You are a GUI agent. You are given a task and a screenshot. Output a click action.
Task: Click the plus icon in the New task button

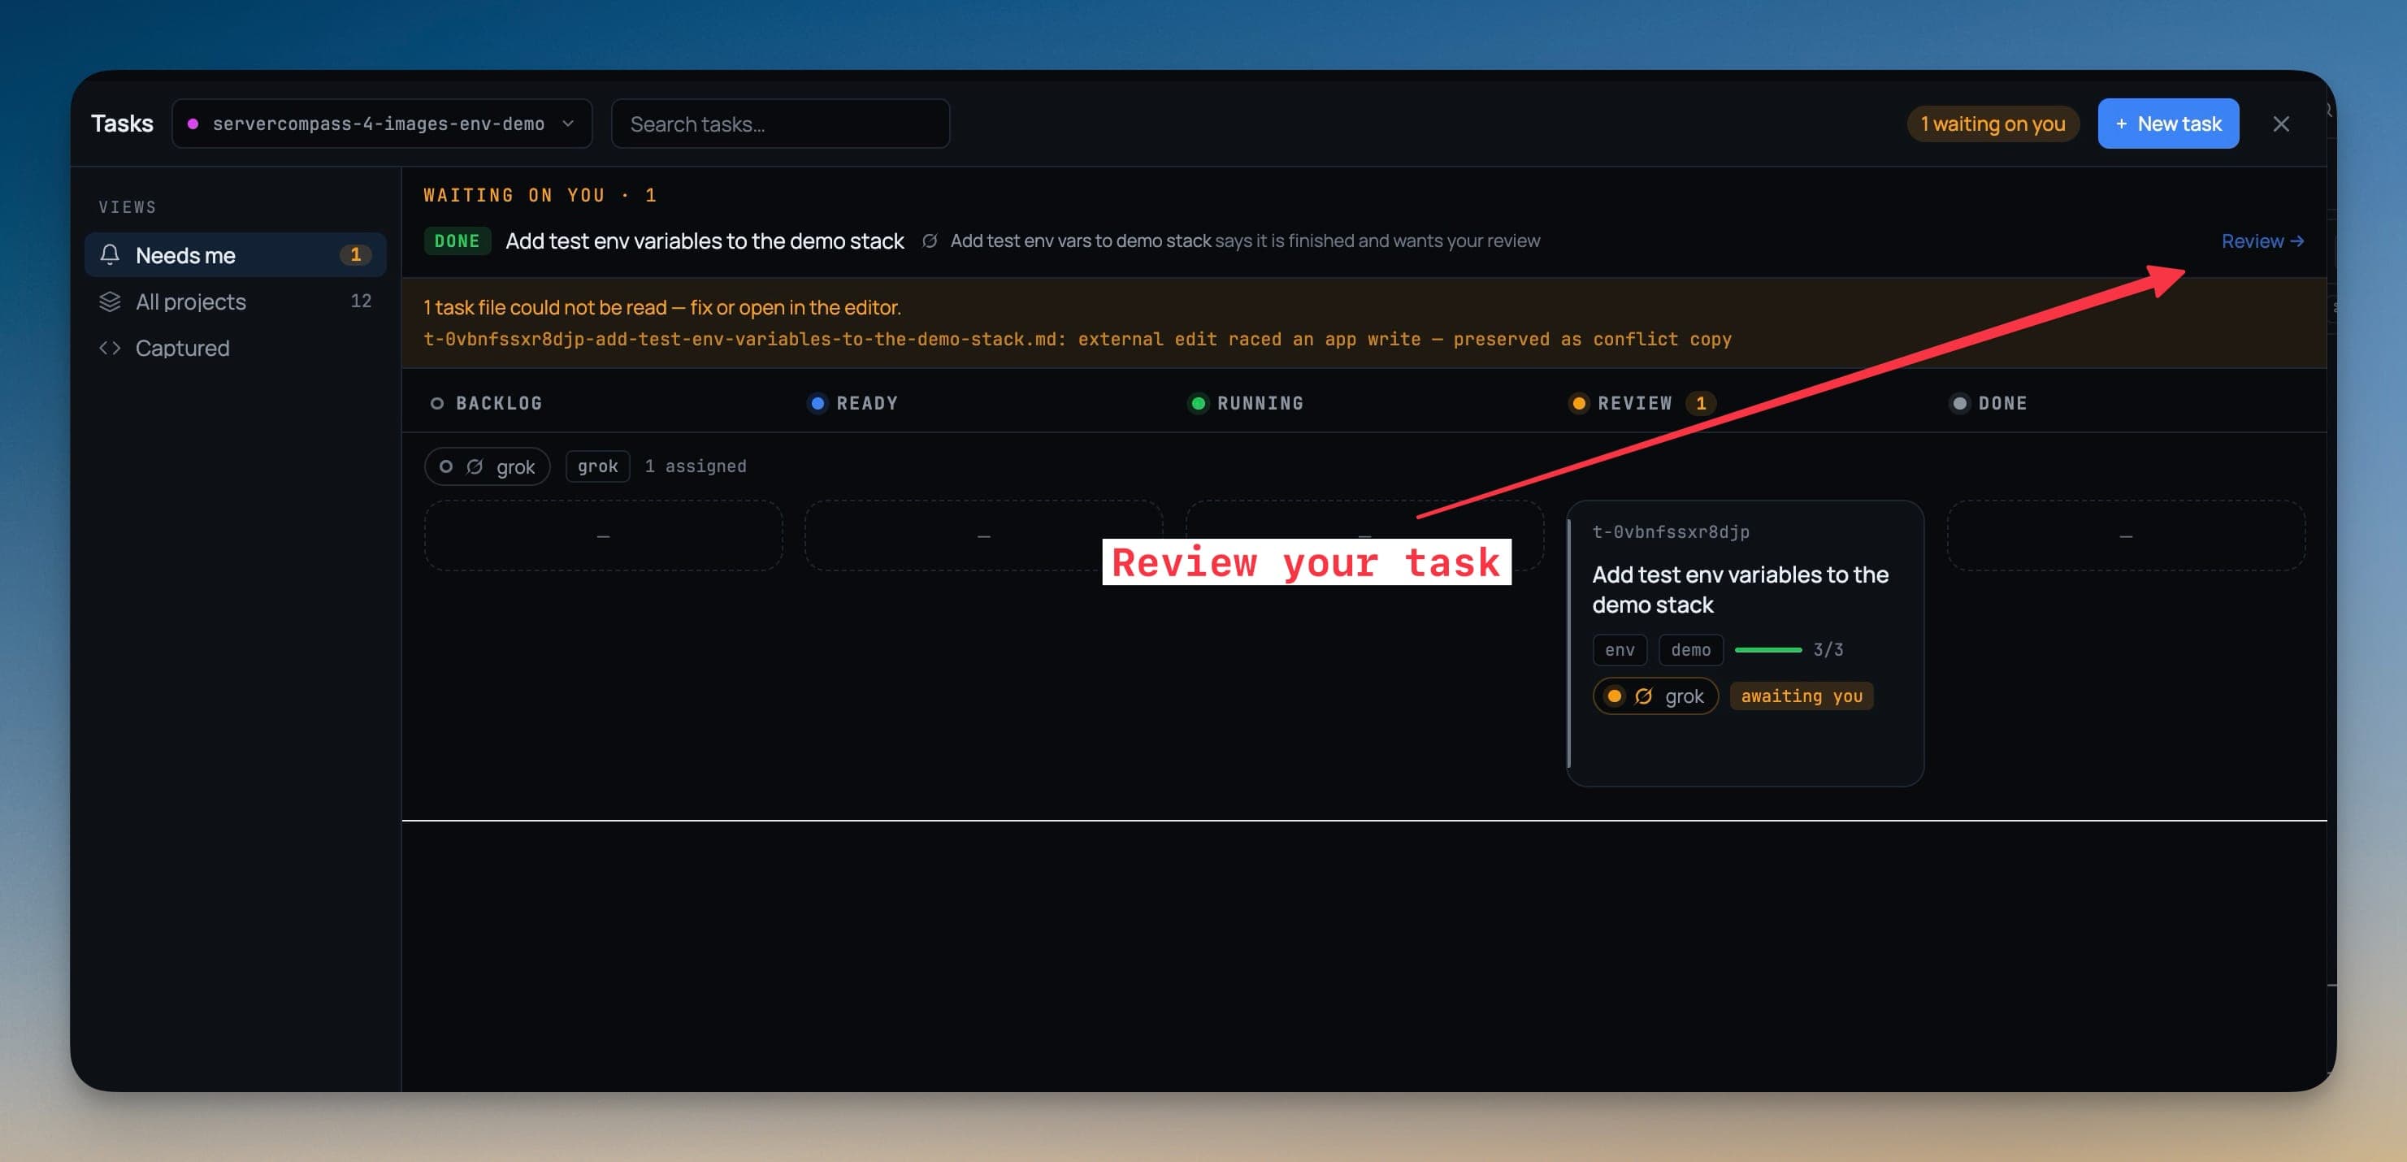click(x=2121, y=124)
